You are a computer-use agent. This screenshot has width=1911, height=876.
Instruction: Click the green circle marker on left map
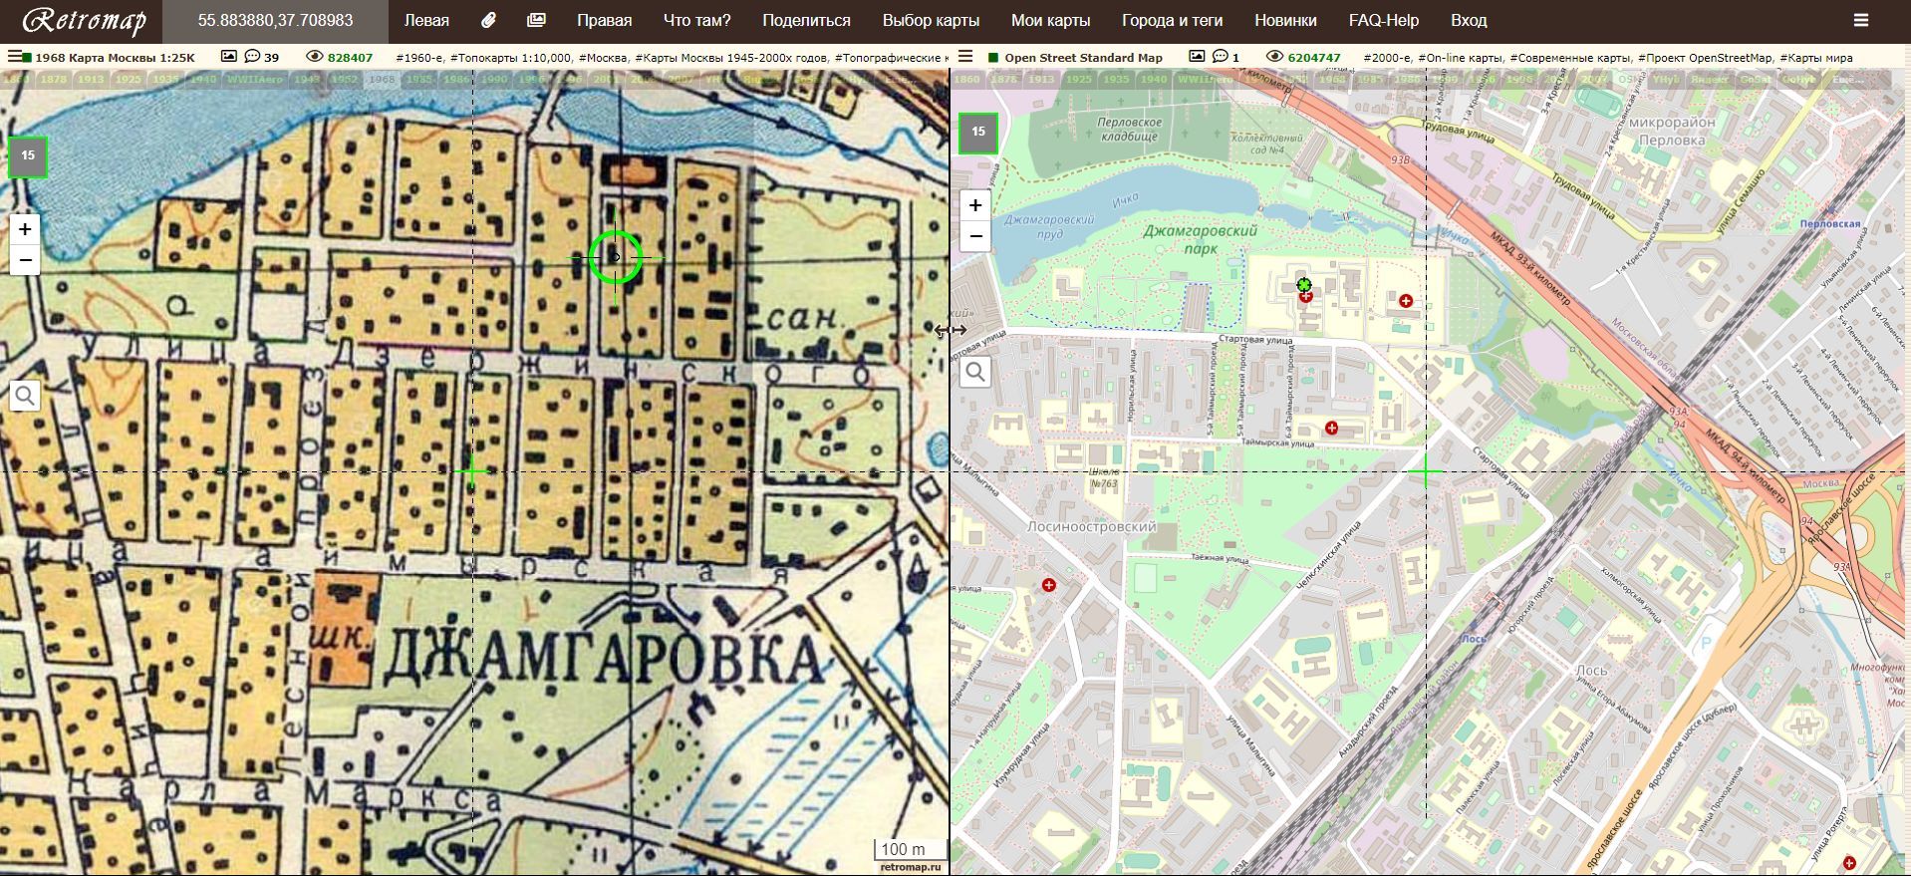[615, 256]
